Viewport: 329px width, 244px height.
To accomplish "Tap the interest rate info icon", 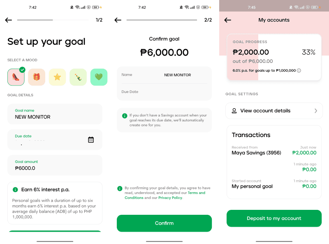I will pyautogui.click(x=299, y=70).
